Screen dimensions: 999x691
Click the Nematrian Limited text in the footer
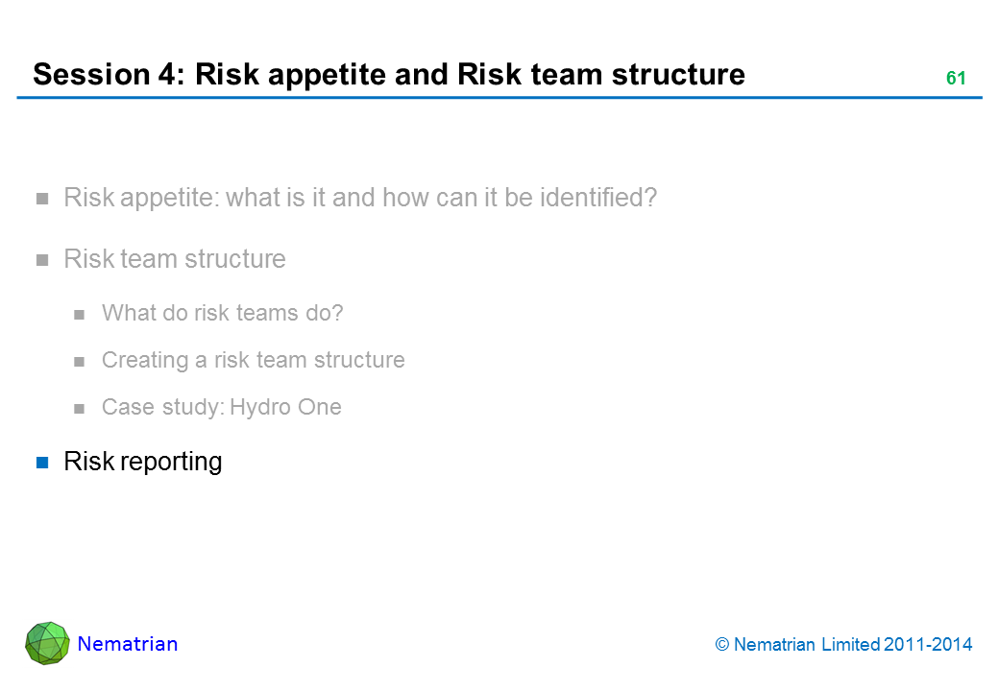coord(807,645)
